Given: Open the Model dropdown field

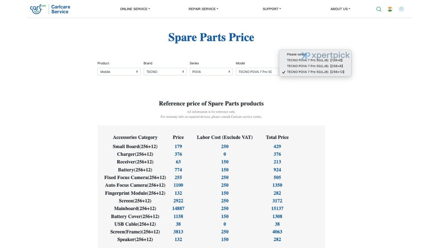Looking at the screenshot, I should [x=258, y=72].
